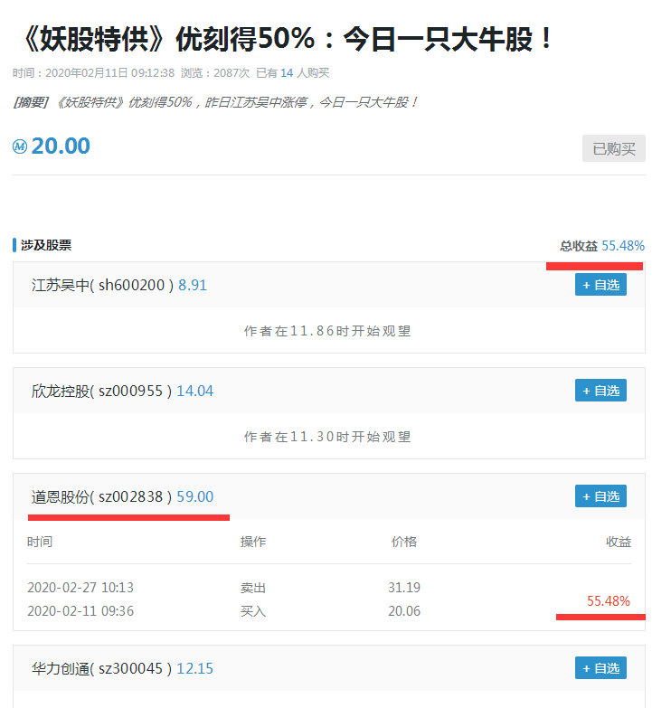652x708 pixels.
Task: Add 江苏吴中 to watchlist via + 自选
Action: [x=600, y=285]
